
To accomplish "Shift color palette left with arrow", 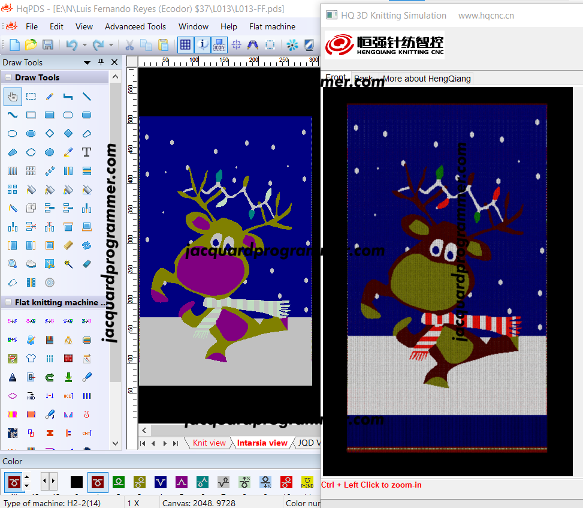I will pos(44,481).
